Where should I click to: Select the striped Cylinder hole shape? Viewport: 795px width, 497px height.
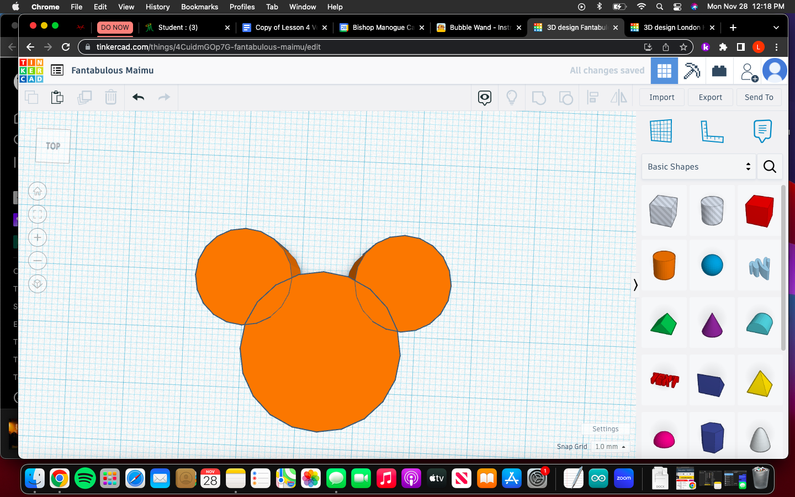click(712, 211)
